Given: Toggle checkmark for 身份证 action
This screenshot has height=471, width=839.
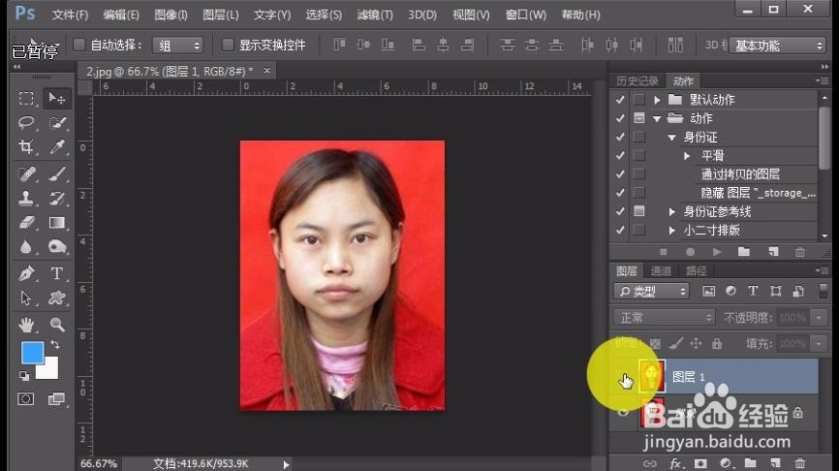Looking at the screenshot, I should pyautogui.click(x=620, y=137).
